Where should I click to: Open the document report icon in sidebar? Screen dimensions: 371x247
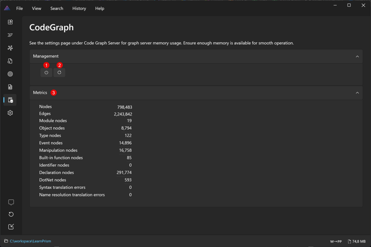click(10, 87)
